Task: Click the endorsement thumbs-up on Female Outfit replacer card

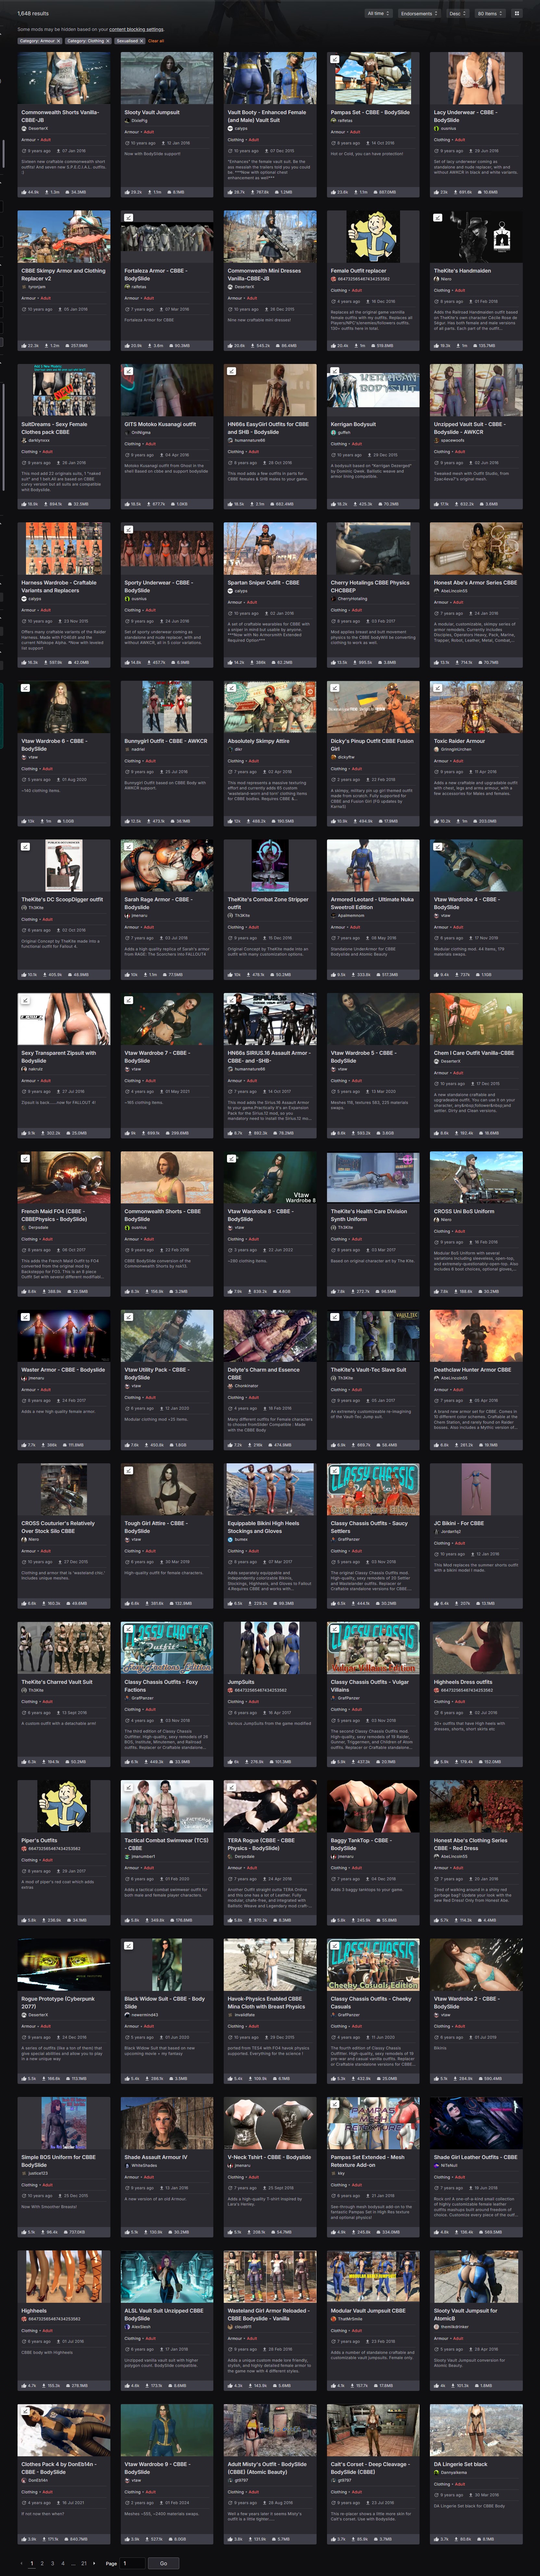Action: point(333,346)
